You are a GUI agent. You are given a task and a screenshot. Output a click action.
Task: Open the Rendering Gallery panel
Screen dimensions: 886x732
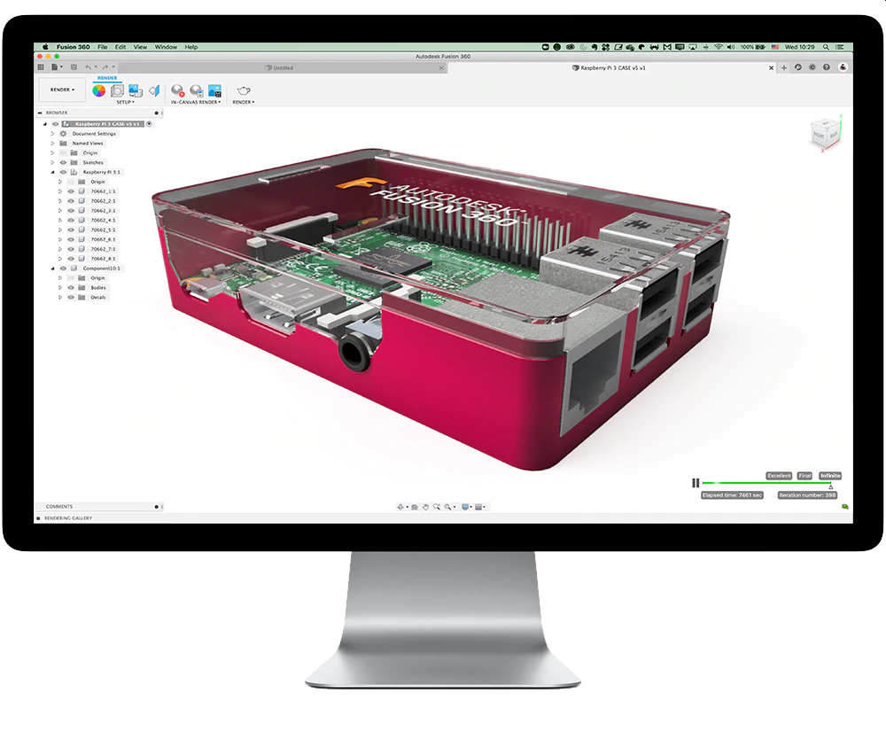pyautogui.click(x=68, y=518)
